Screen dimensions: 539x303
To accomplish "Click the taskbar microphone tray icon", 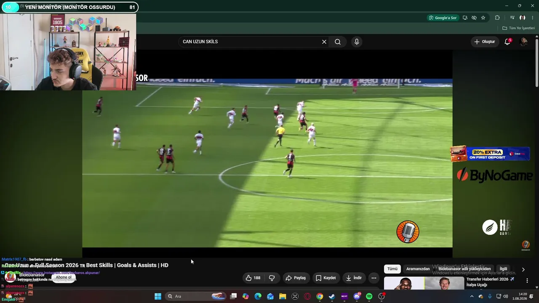I will (x=490, y=296).
